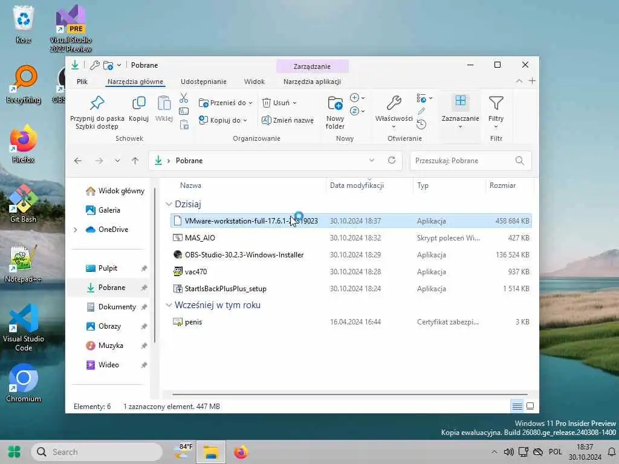The image size is (619, 464).
Task: Open Everything desktop shortcut
Action: click(24, 84)
